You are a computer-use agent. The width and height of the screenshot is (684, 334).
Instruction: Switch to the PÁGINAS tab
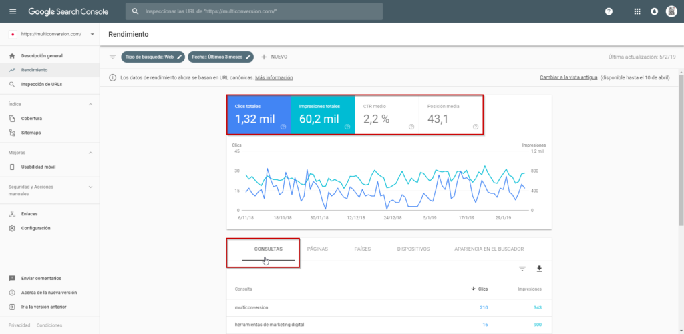317,249
